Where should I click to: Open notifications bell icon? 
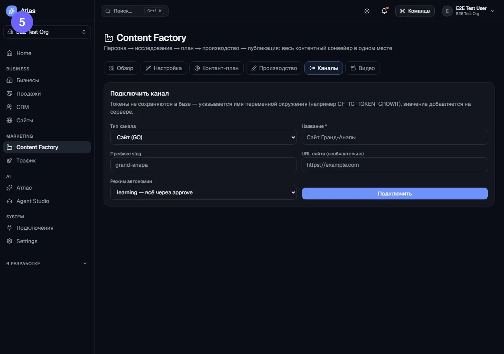pyautogui.click(x=384, y=11)
